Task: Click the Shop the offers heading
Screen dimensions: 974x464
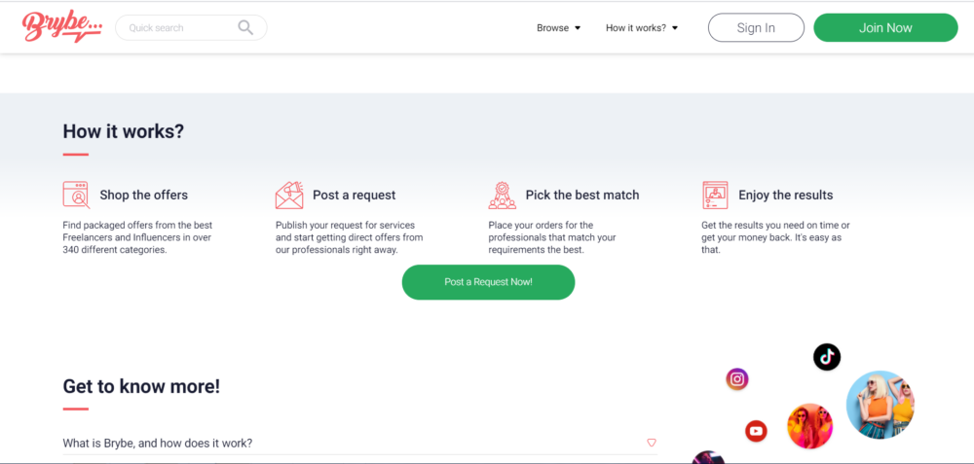Action: pos(143,195)
